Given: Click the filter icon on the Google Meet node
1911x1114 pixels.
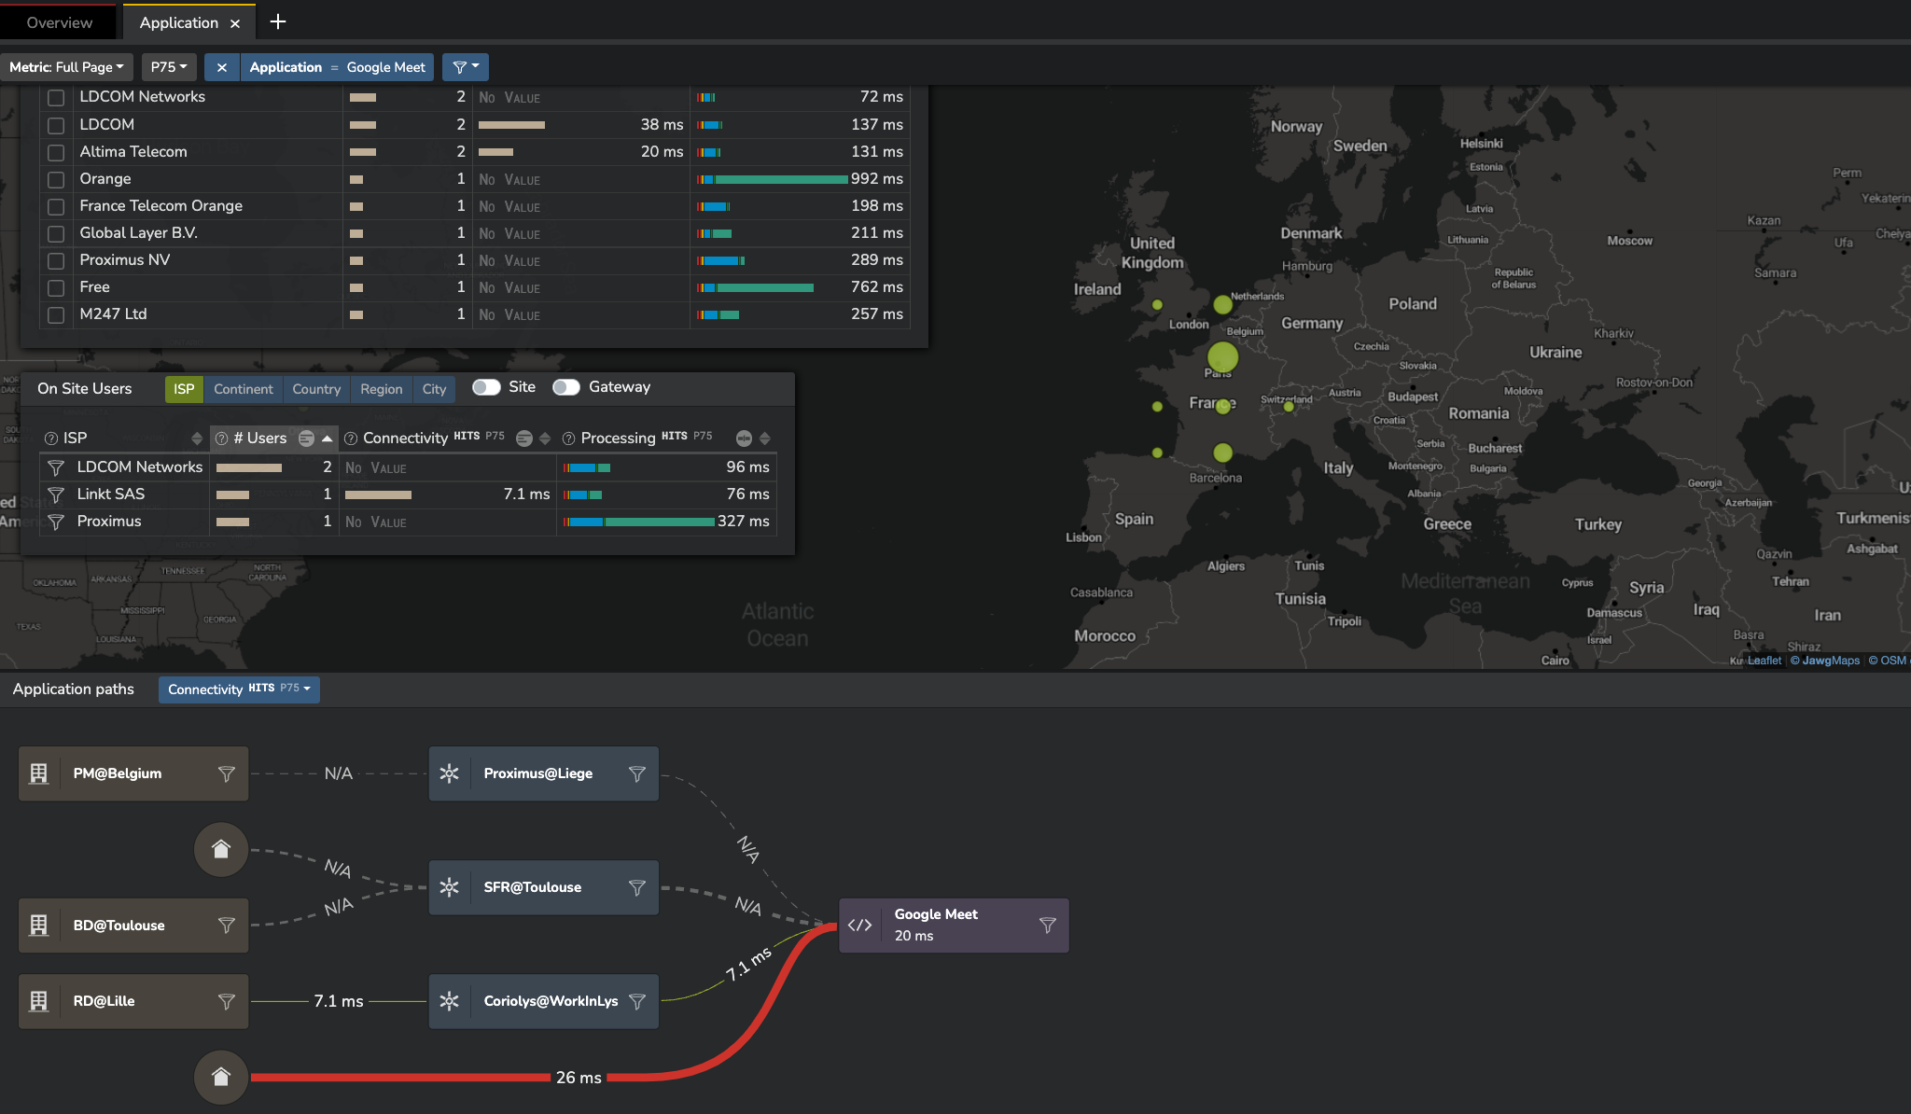Looking at the screenshot, I should point(1046,925).
